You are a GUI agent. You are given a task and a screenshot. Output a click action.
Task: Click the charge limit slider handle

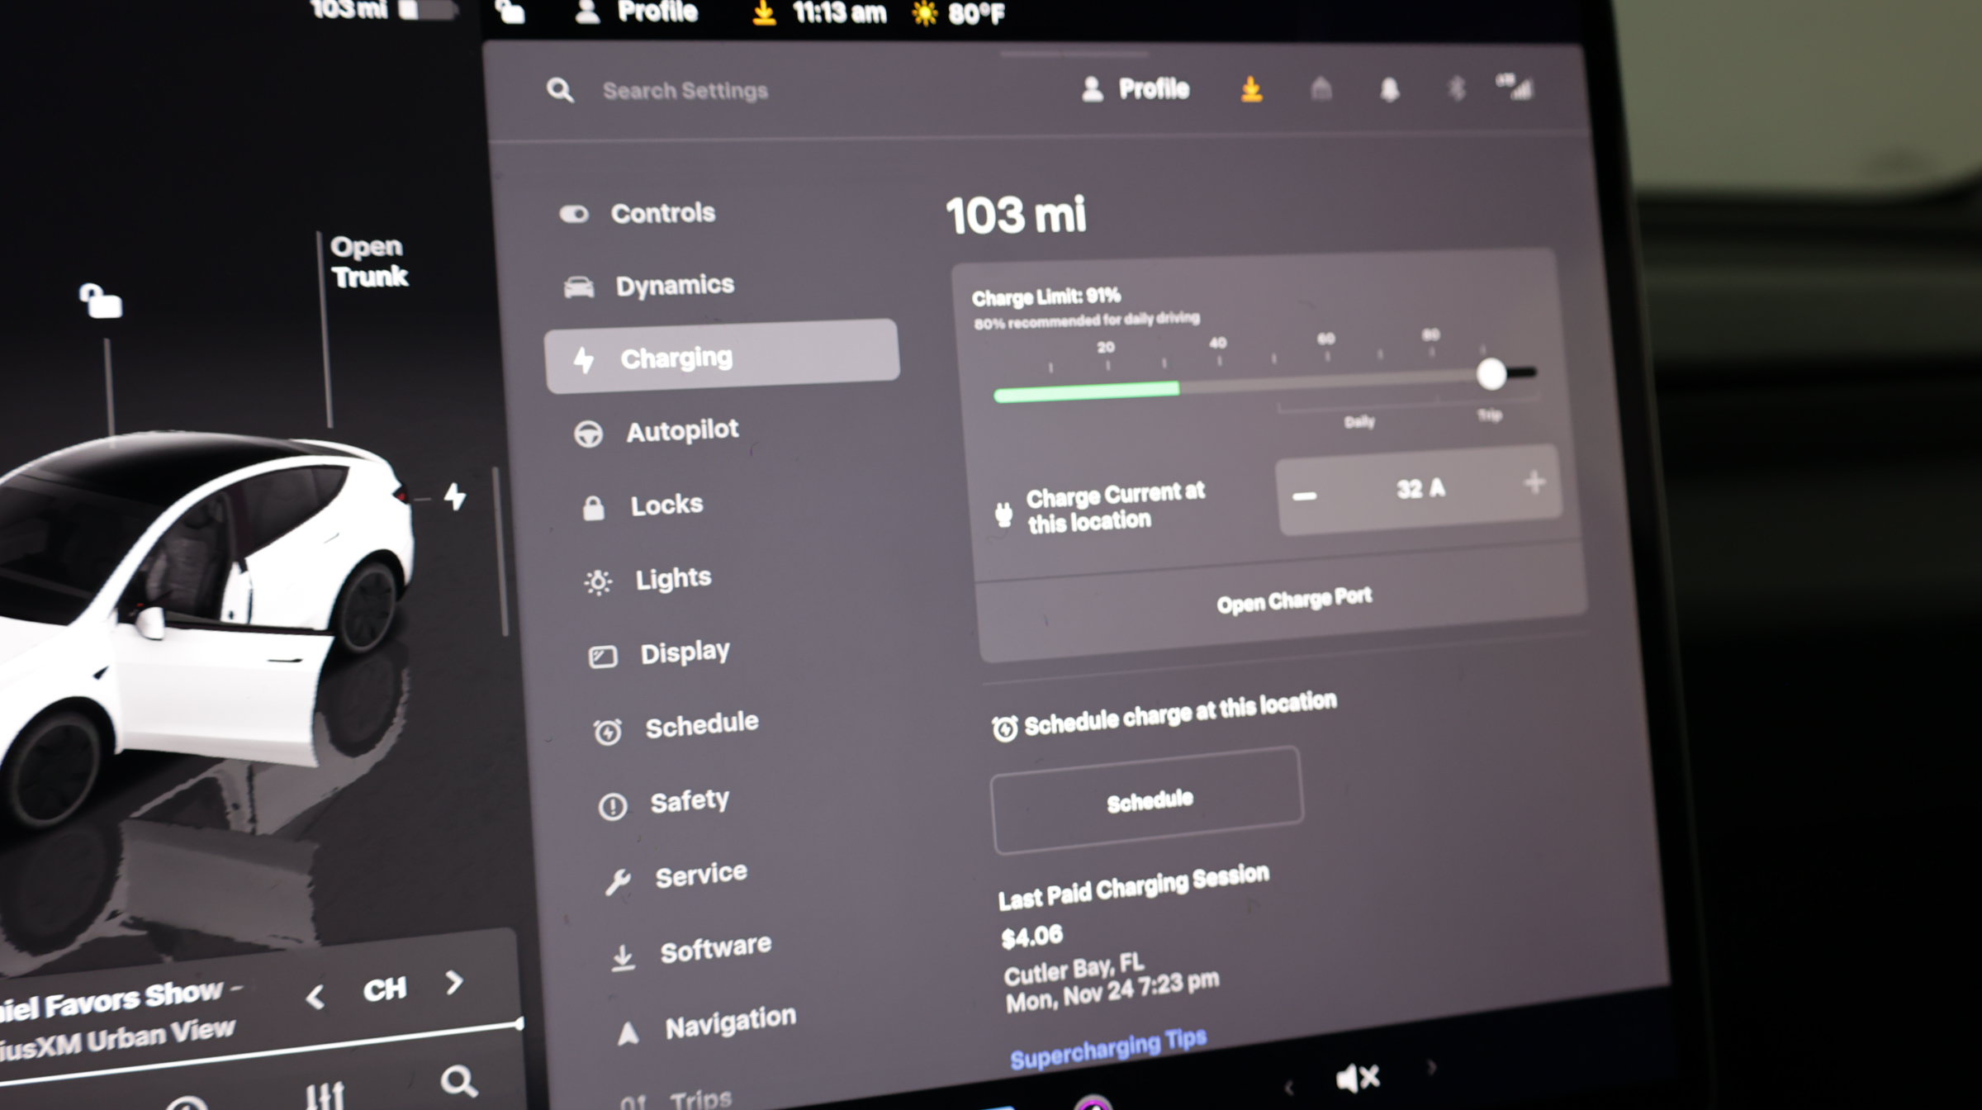[x=1491, y=374]
